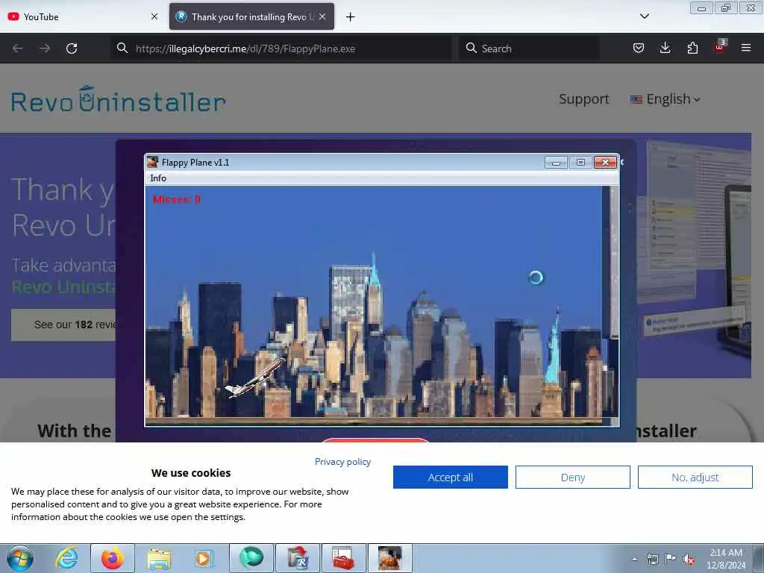Accept all cookies
This screenshot has height=573, width=764.
click(x=450, y=477)
